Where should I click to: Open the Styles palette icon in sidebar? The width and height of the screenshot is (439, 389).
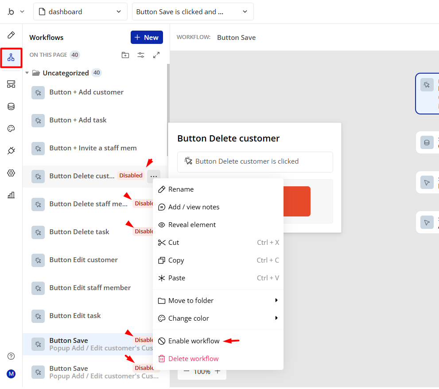(x=11, y=129)
